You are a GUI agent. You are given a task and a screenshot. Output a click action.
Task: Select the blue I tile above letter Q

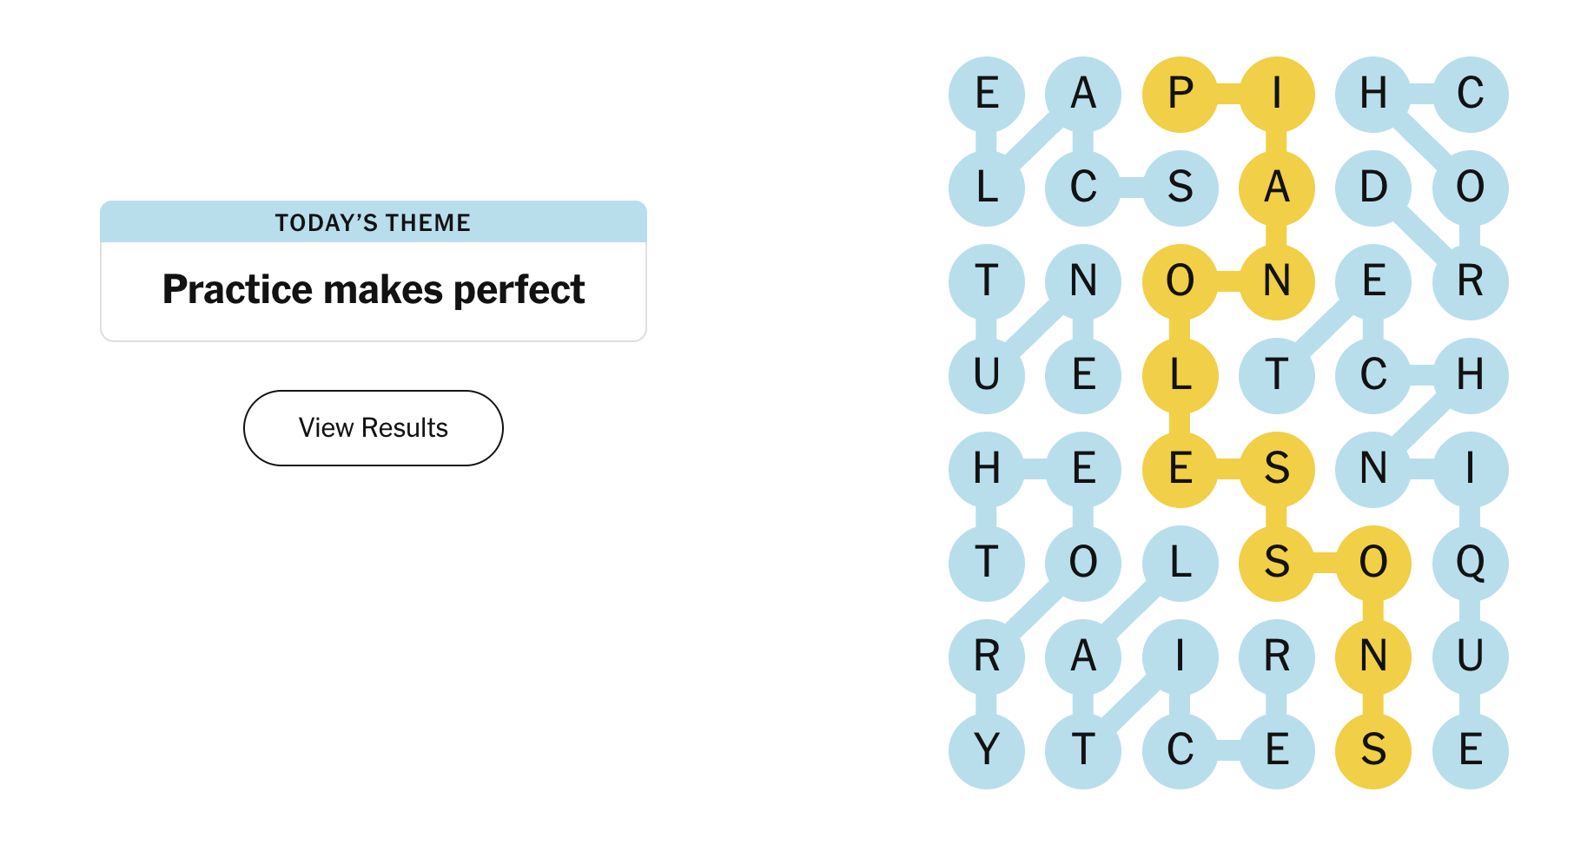pos(1470,469)
